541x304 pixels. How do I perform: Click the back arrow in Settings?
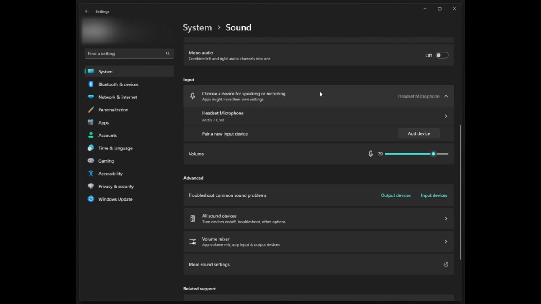click(x=87, y=11)
